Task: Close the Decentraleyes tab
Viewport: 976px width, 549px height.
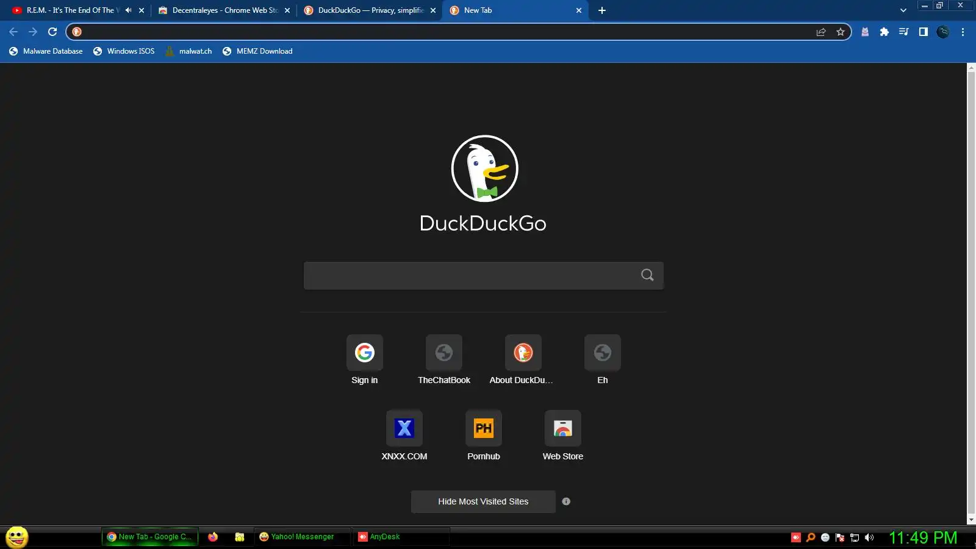Action: click(287, 10)
